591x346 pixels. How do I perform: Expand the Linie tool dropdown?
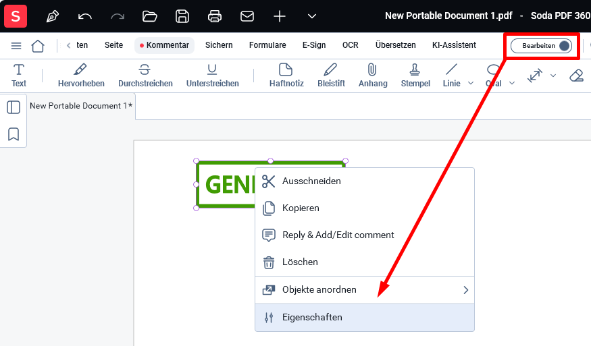coord(471,83)
